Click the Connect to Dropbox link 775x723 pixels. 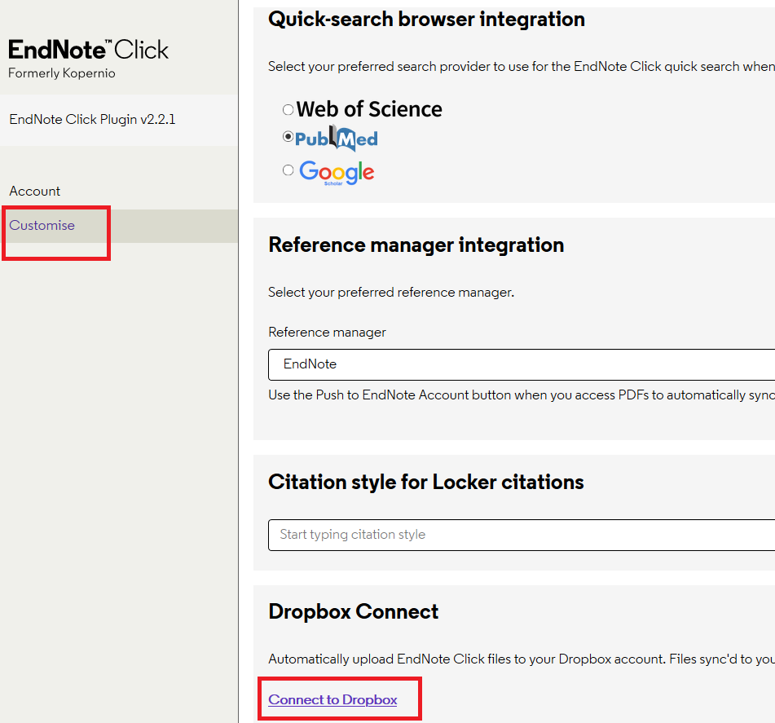332,699
